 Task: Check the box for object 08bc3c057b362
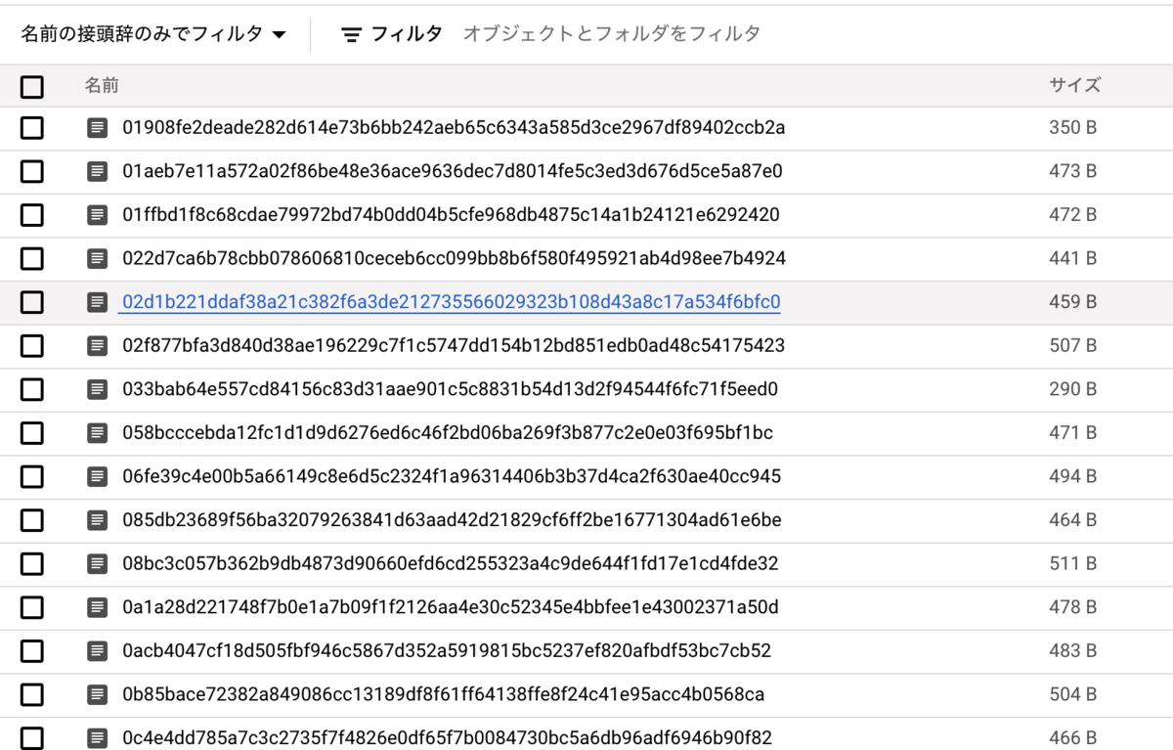32,564
